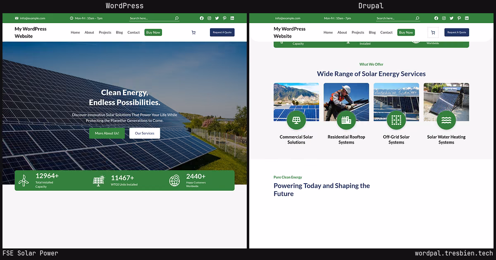Open the Commercial Solar Solutions image
The image size is (496, 260).
(296, 102)
